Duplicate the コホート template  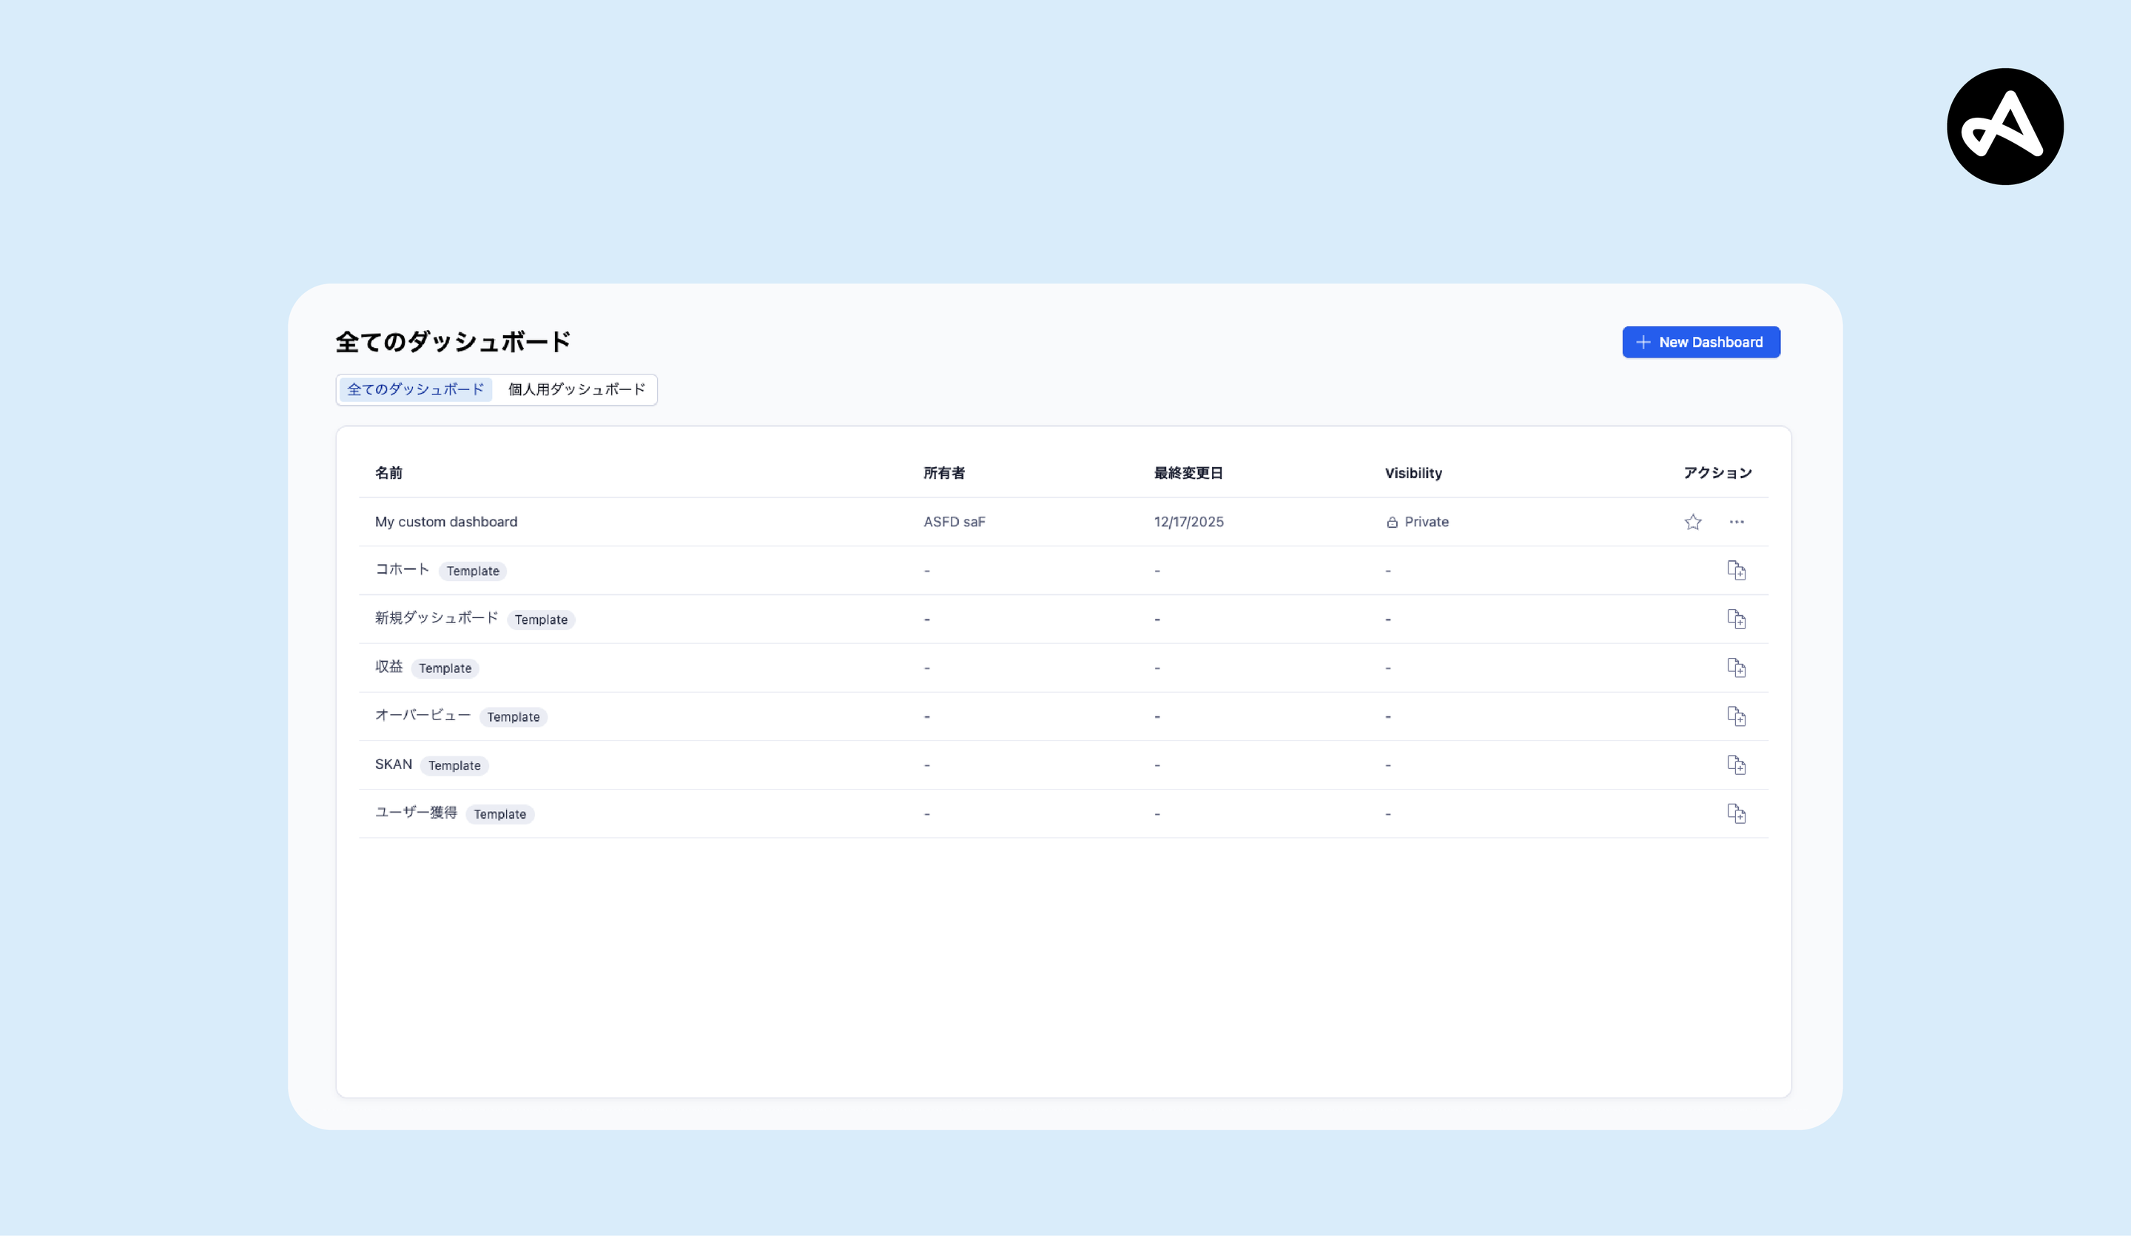[1735, 570]
